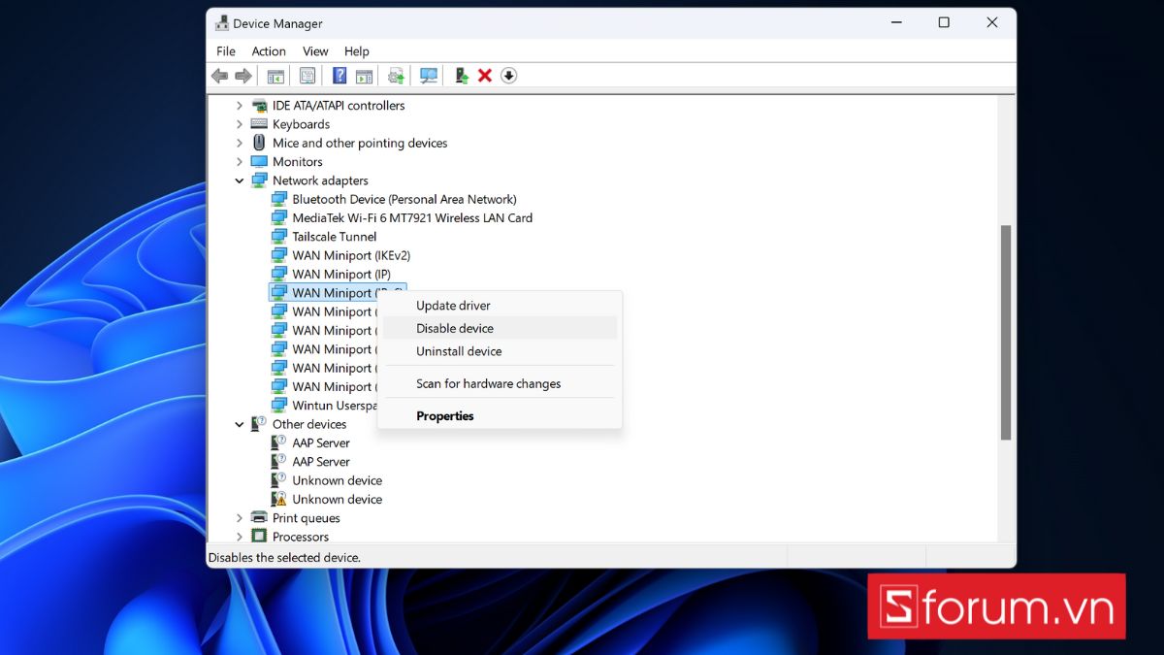Click the Forward arrow in the toolbar
This screenshot has height=655, width=1164.
pos(243,76)
